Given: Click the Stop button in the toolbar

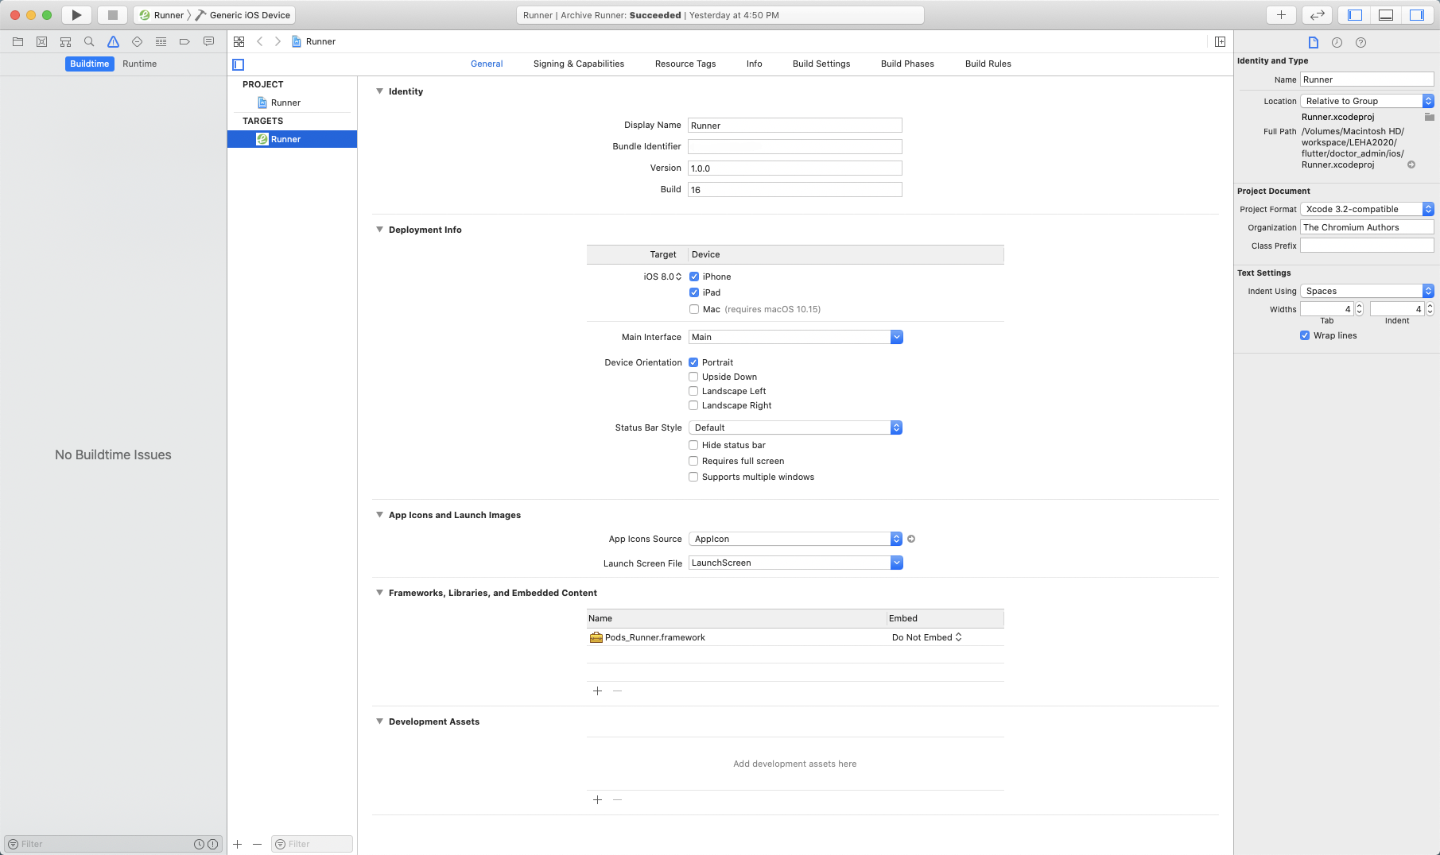Looking at the screenshot, I should pyautogui.click(x=112, y=15).
